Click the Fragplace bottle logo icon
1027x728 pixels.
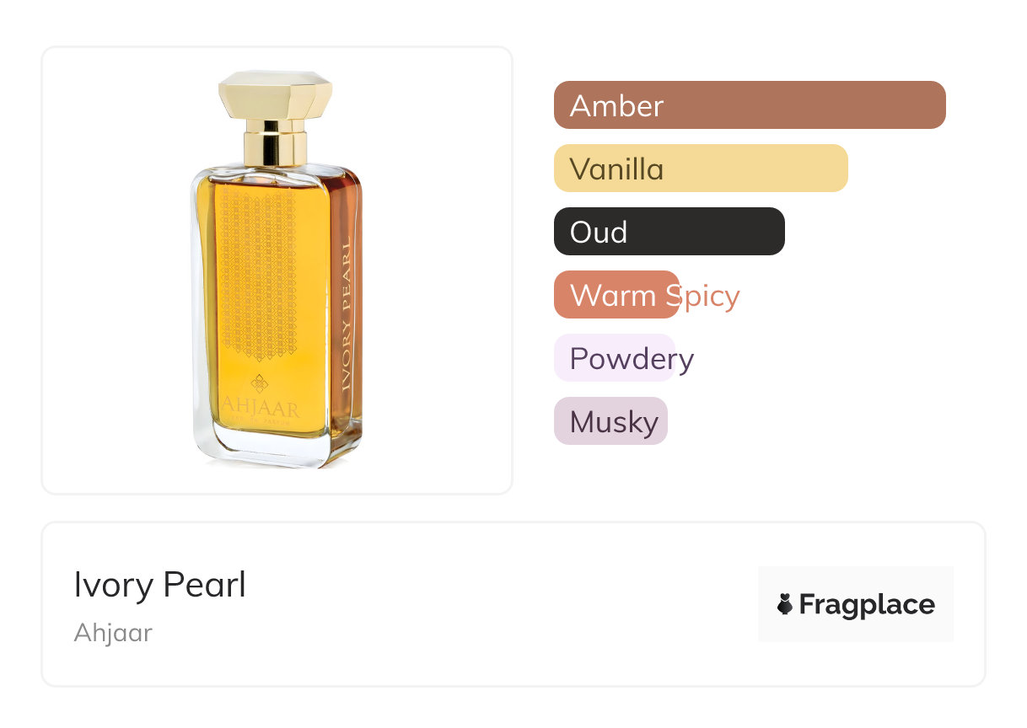click(785, 604)
